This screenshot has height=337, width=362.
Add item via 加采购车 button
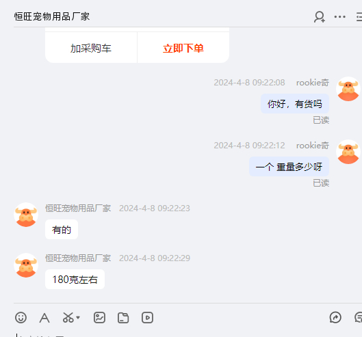tap(91, 48)
